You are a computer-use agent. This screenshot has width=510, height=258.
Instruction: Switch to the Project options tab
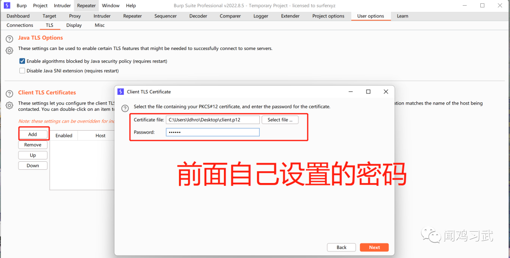(328, 16)
